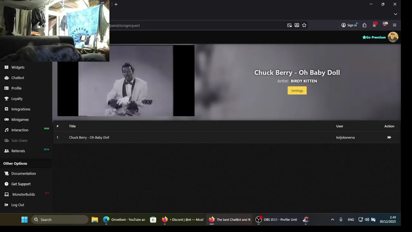This screenshot has height=232, width=412.
Task: Click the Chuck Berry video player
Action: (126, 81)
